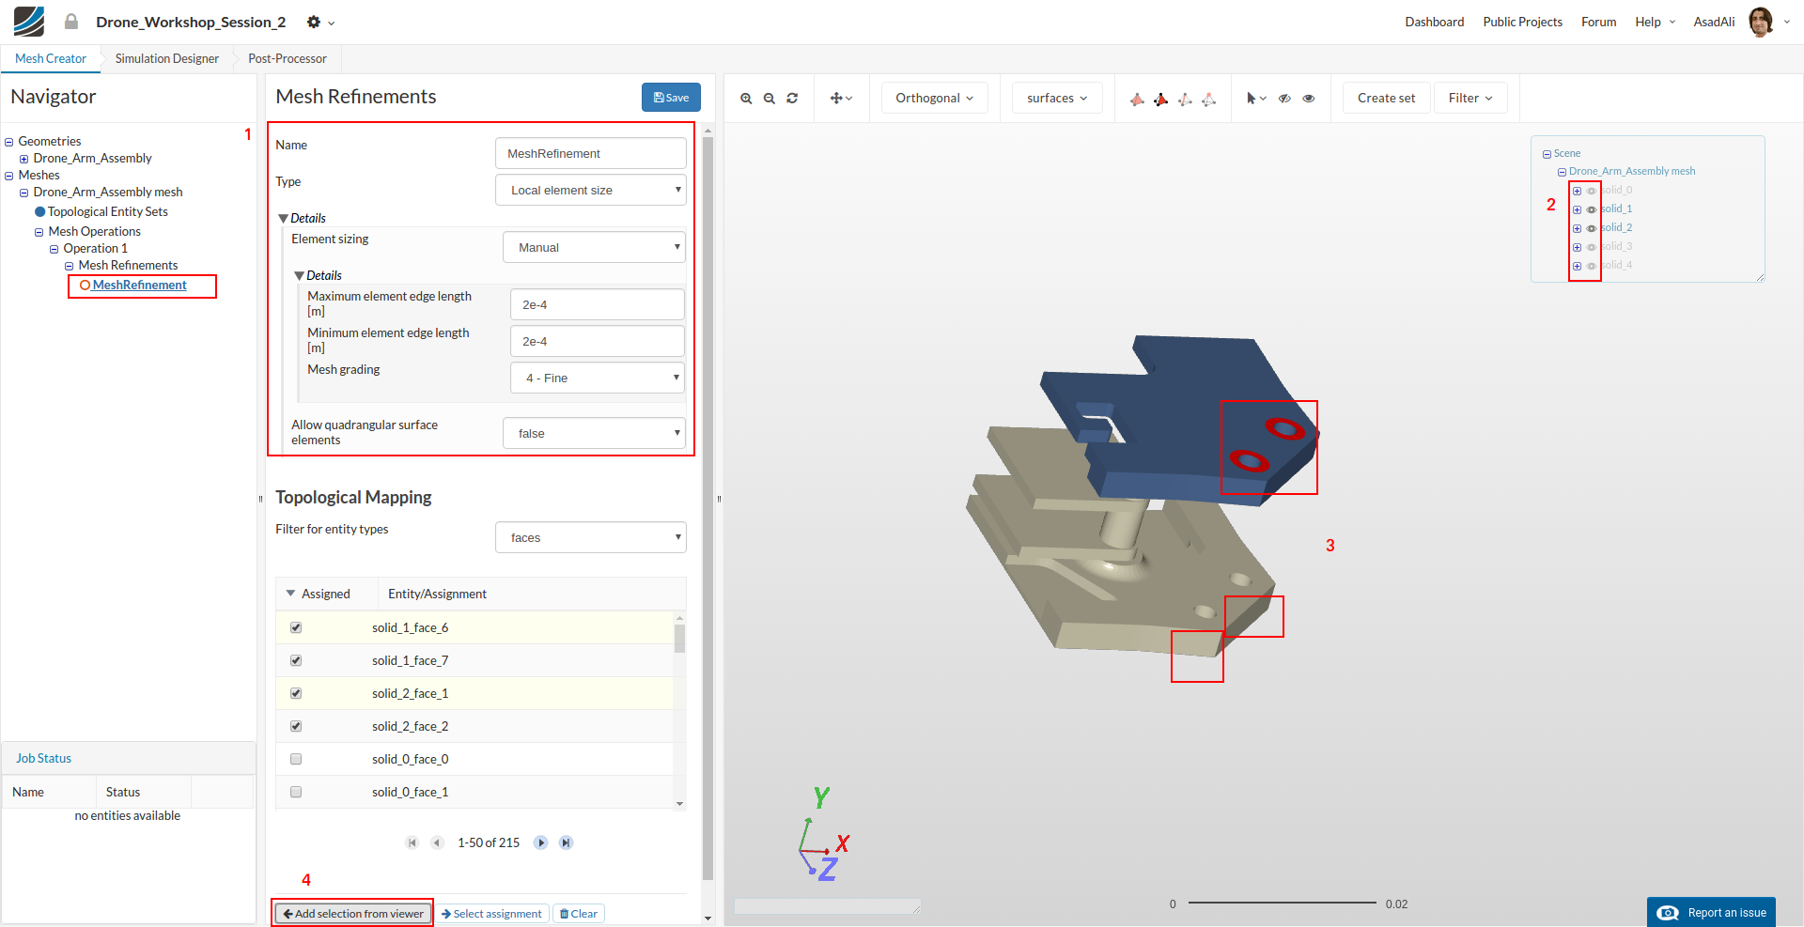Click the Add selection from viewer button
1804x927 pixels.
point(353,914)
